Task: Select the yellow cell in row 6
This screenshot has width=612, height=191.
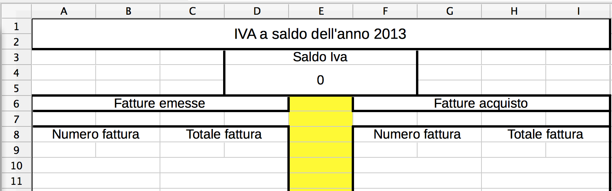Action: tap(321, 104)
